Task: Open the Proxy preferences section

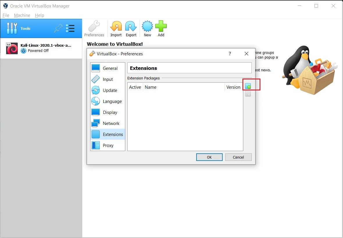Action: point(108,145)
